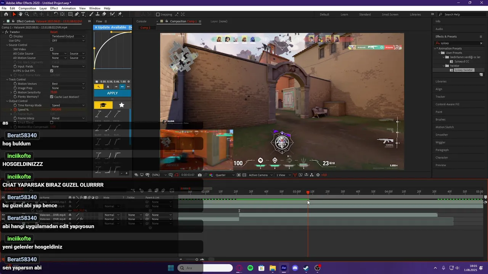Image resolution: width=488 pixels, height=274 pixels.
Task: Click the Flow APPLY button
Action: coord(112,93)
